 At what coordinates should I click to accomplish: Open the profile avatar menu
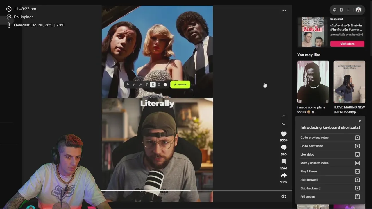358,10
